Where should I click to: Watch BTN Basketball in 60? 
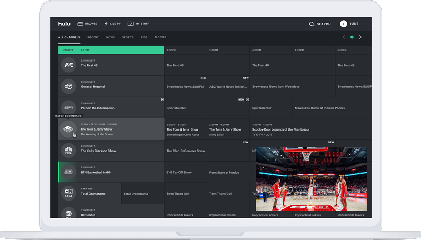(x=111, y=172)
